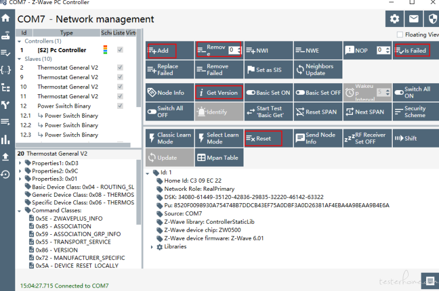Screen dimensions: 439x291
Task: Toggle checkbox in node 12 Power Switch row
Action: (120, 106)
